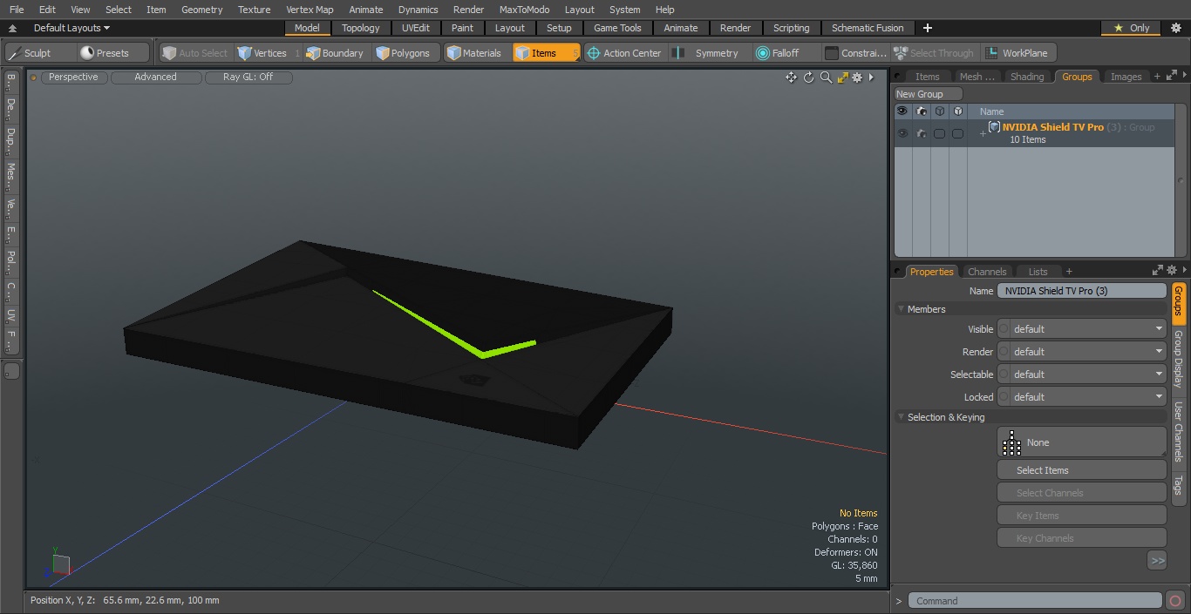Screen dimensions: 1191x614
Task: Open the viewport settings gear icon
Action: pyautogui.click(x=857, y=78)
